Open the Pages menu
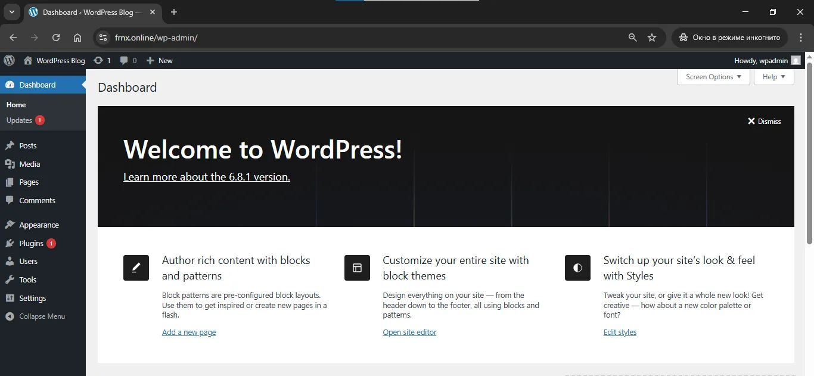Viewport: 814px width, 376px height. click(x=43, y=182)
